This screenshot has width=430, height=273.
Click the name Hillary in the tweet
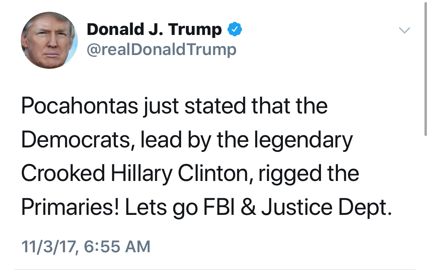(141, 174)
